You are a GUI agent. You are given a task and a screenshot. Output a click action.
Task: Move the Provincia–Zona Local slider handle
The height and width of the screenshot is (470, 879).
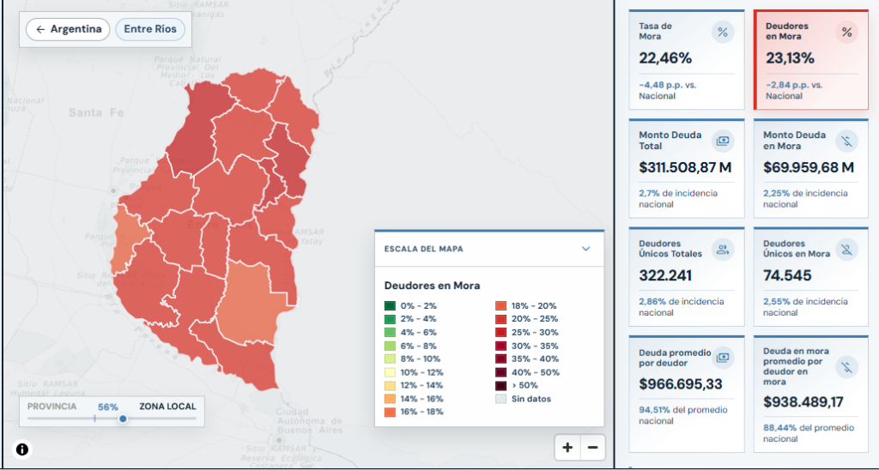coord(123,419)
